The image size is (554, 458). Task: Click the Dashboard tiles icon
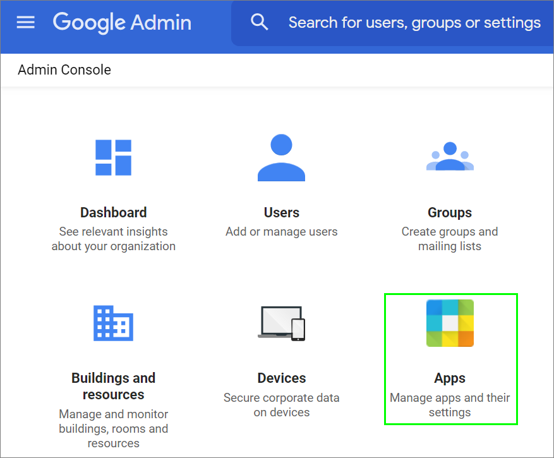114,157
